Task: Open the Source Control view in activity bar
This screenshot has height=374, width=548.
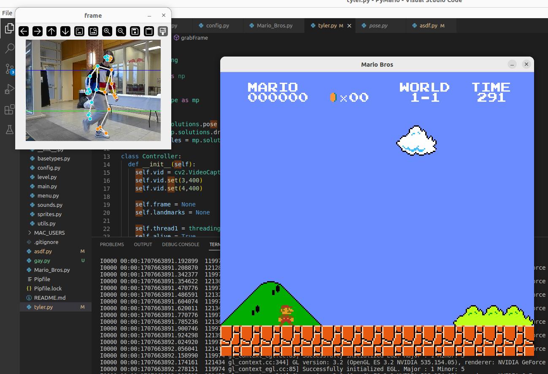Action: pyautogui.click(x=9, y=69)
